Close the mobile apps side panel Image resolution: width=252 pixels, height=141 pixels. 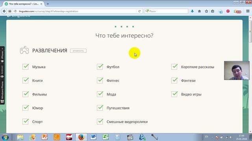(2, 49)
